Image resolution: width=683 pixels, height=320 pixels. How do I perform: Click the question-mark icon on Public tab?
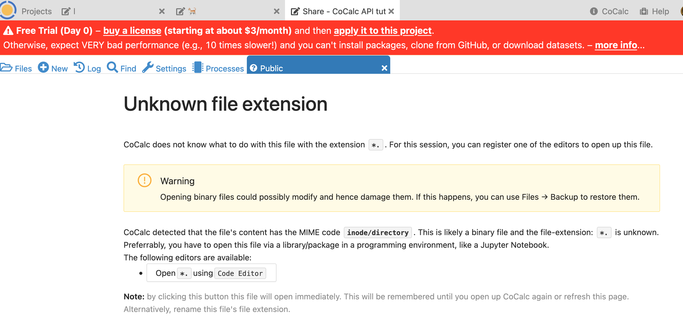[x=254, y=68]
